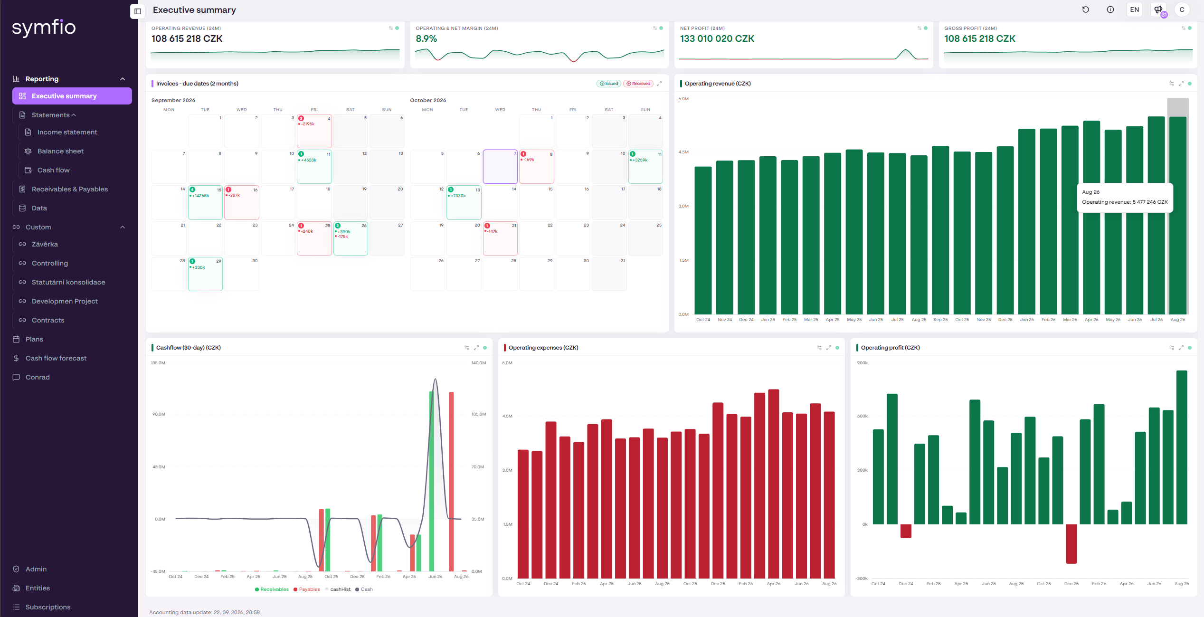
Task: Expand the Operating profit chart to fullscreen
Action: coord(1181,348)
